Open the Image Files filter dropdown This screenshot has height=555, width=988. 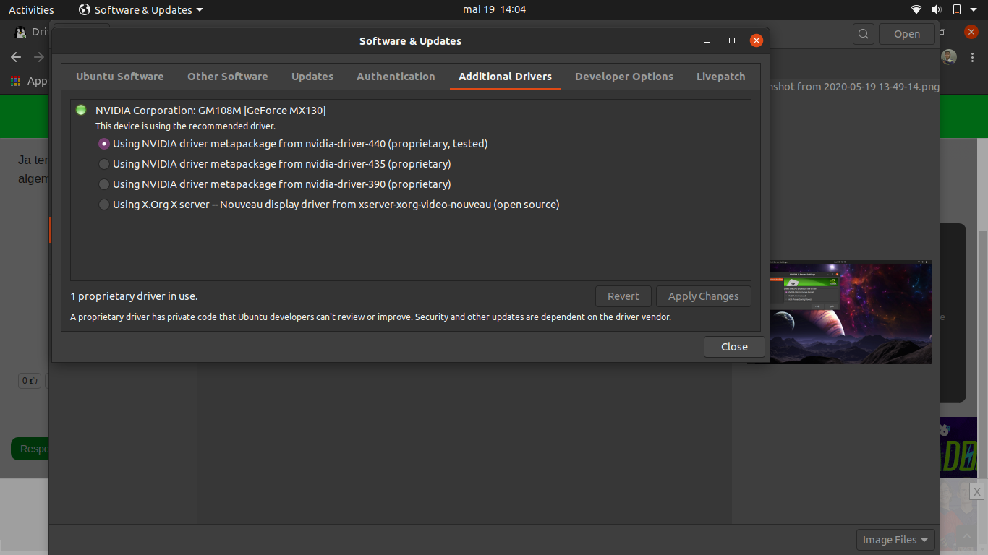click(895, 540)
